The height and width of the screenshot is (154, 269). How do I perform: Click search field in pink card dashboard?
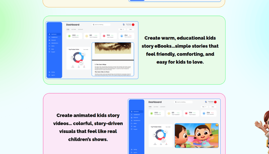point(183,102)
